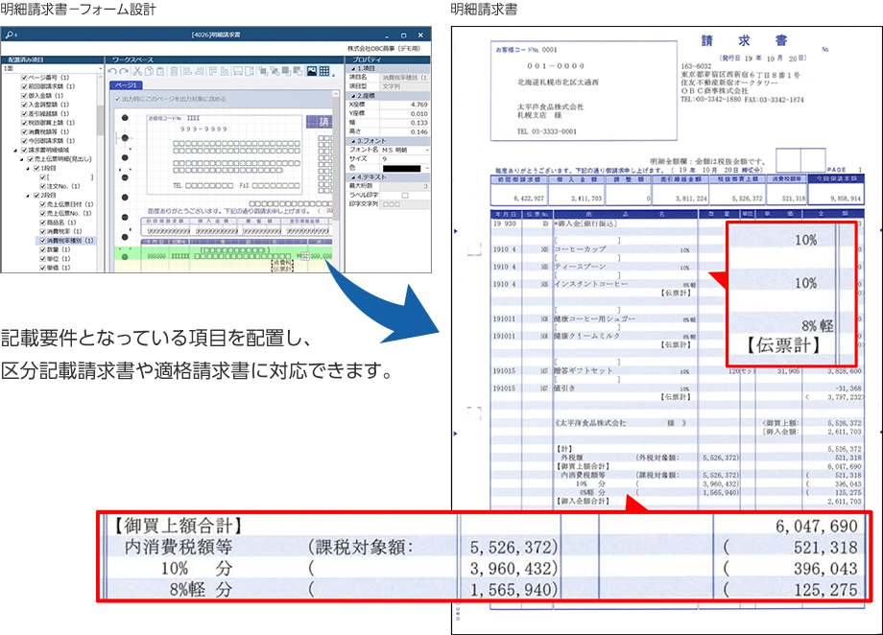The image size is (883, 635).
Task: Click the align-top icon in toolbar
Action: pos(213,72)
